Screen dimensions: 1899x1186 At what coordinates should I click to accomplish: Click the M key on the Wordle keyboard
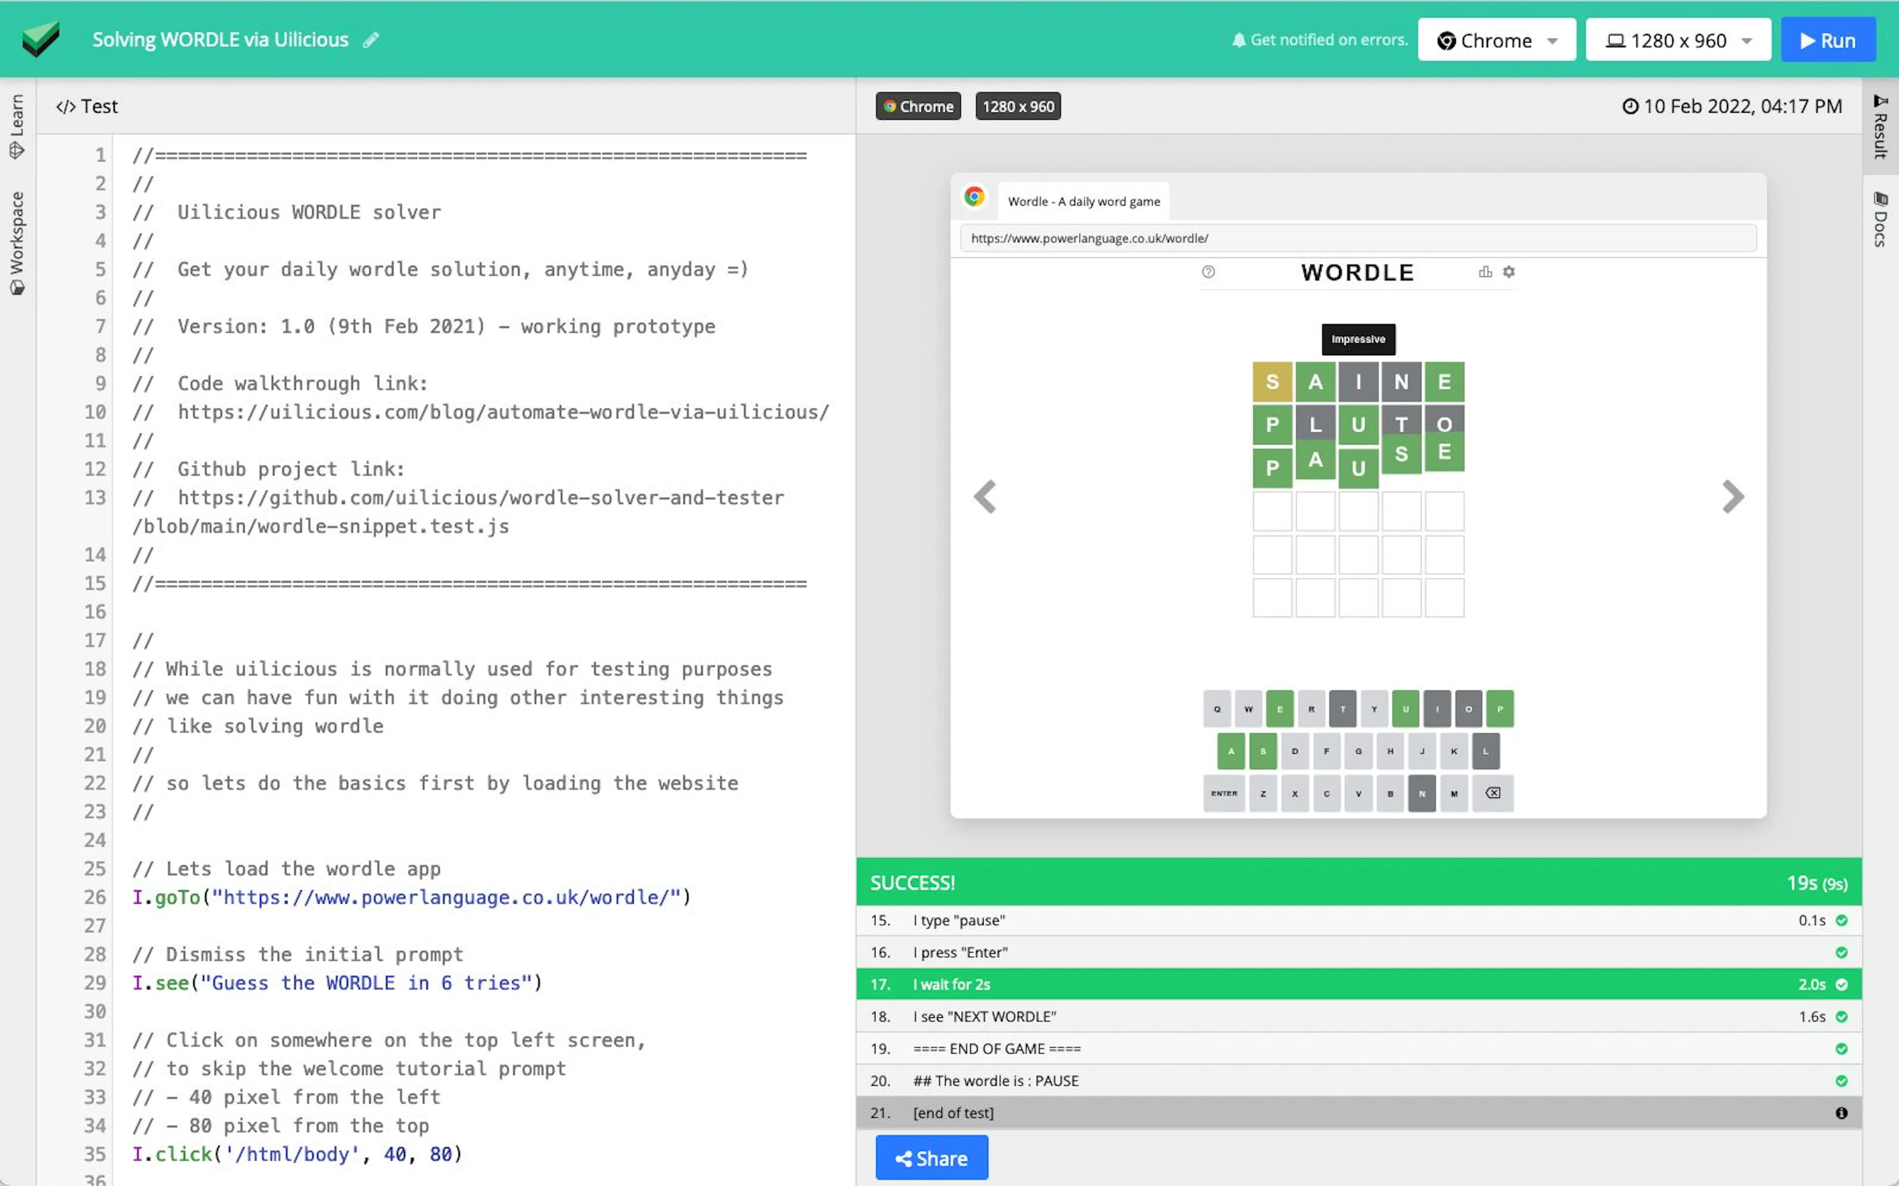click(x=1453, y=793)
